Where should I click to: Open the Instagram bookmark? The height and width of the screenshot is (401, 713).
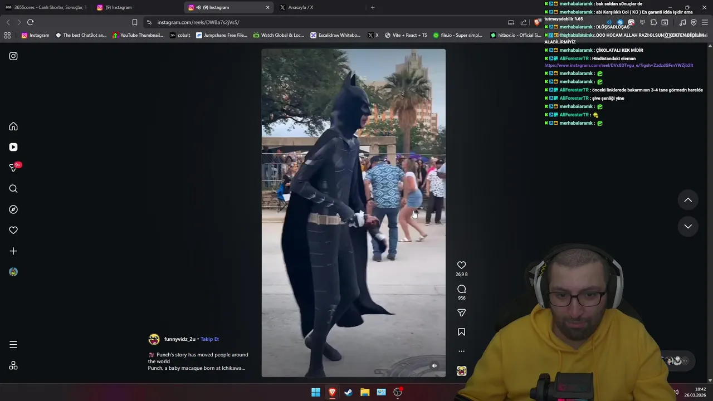(x=35, y=35)
